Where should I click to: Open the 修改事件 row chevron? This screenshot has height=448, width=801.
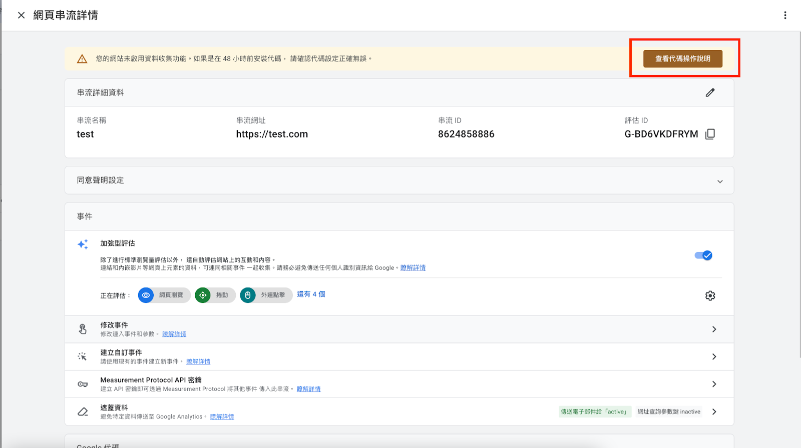coord(714,329)
